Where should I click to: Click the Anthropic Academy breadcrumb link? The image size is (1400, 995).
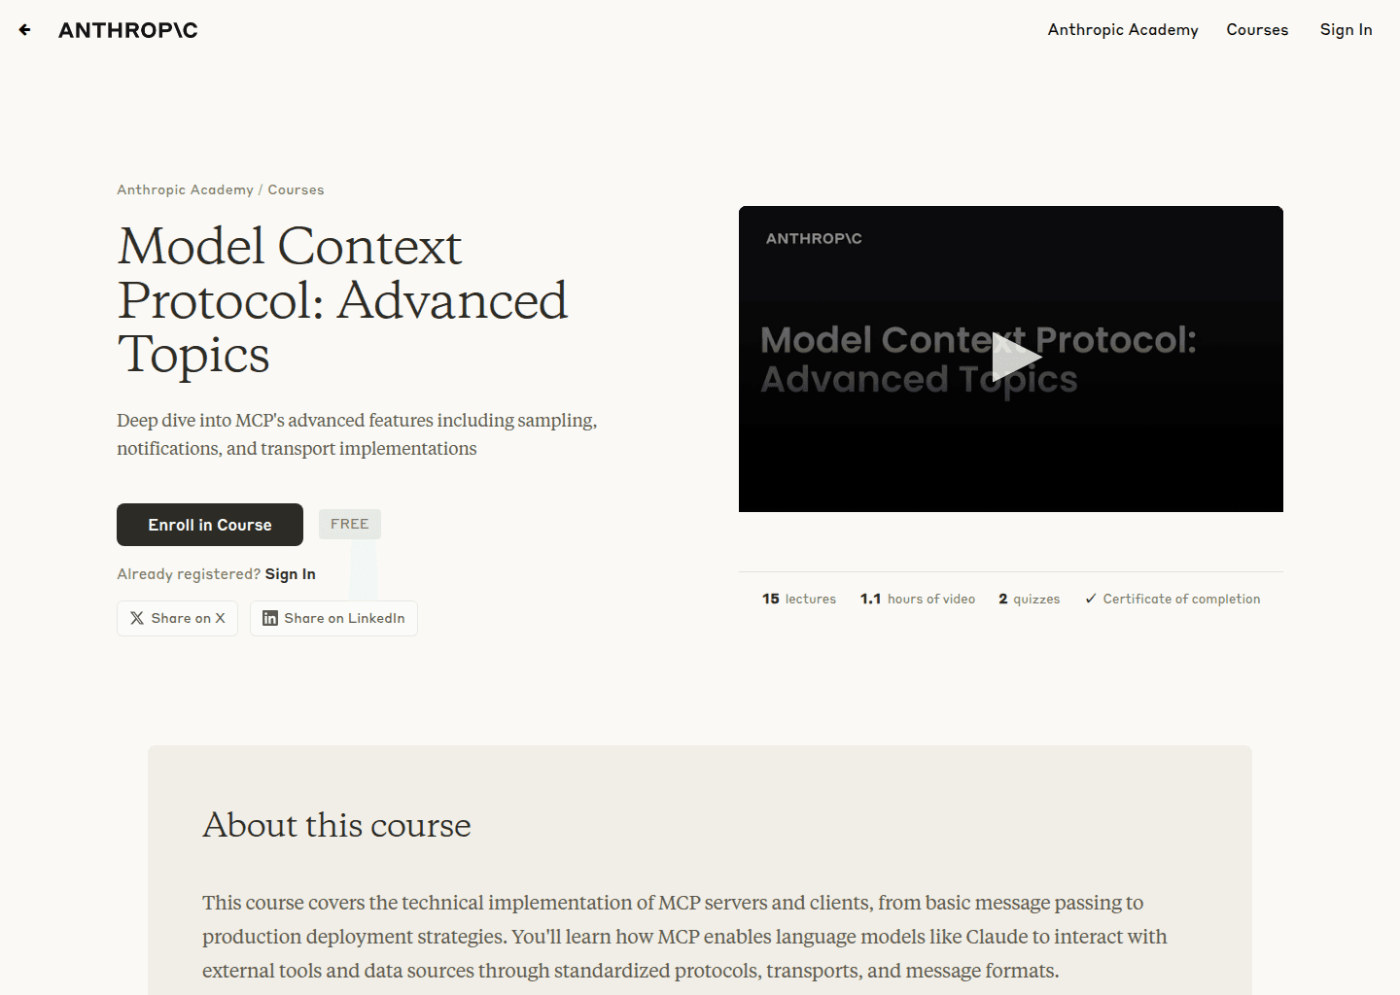pos(185,189)
